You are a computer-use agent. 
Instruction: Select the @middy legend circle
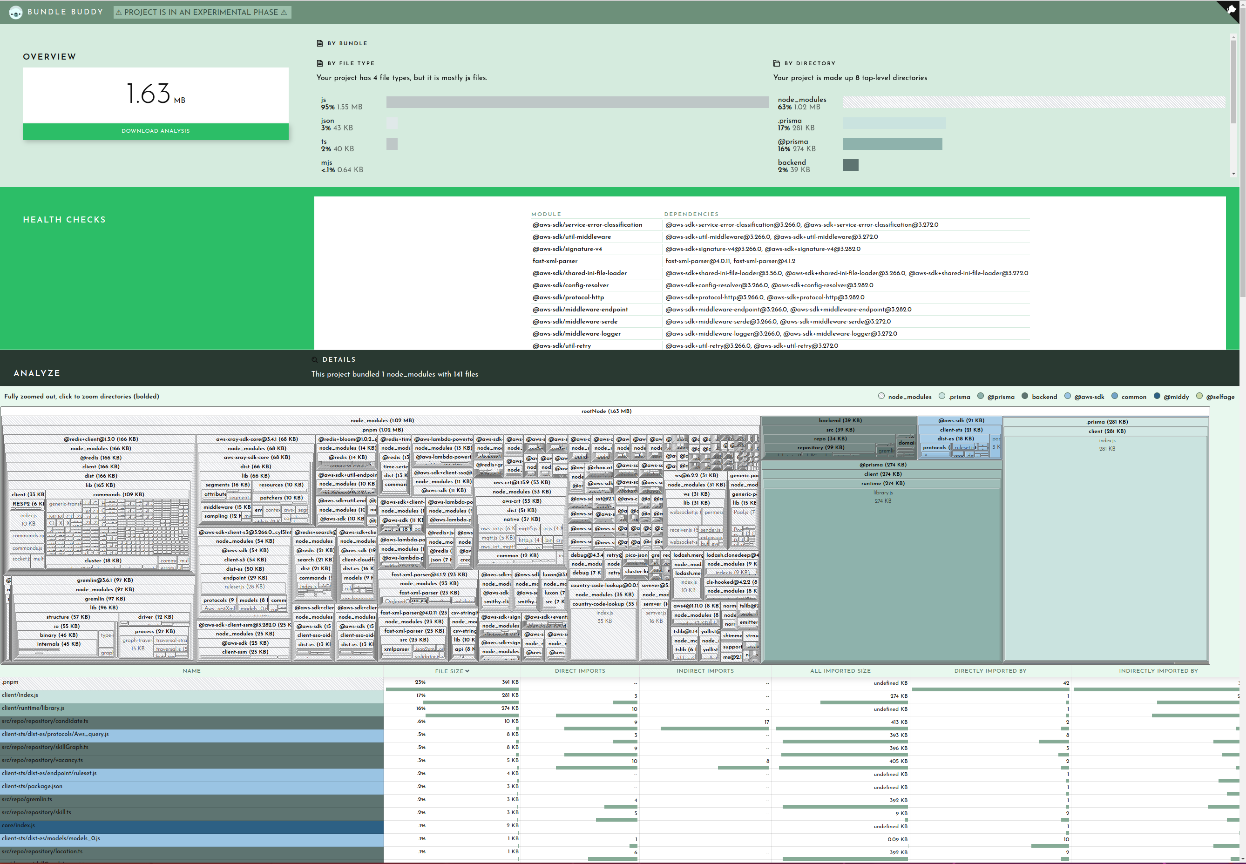[1157, 396]
